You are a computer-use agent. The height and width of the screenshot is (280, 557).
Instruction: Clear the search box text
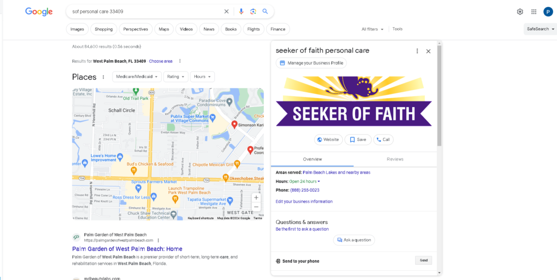click(x=227, y=11)
